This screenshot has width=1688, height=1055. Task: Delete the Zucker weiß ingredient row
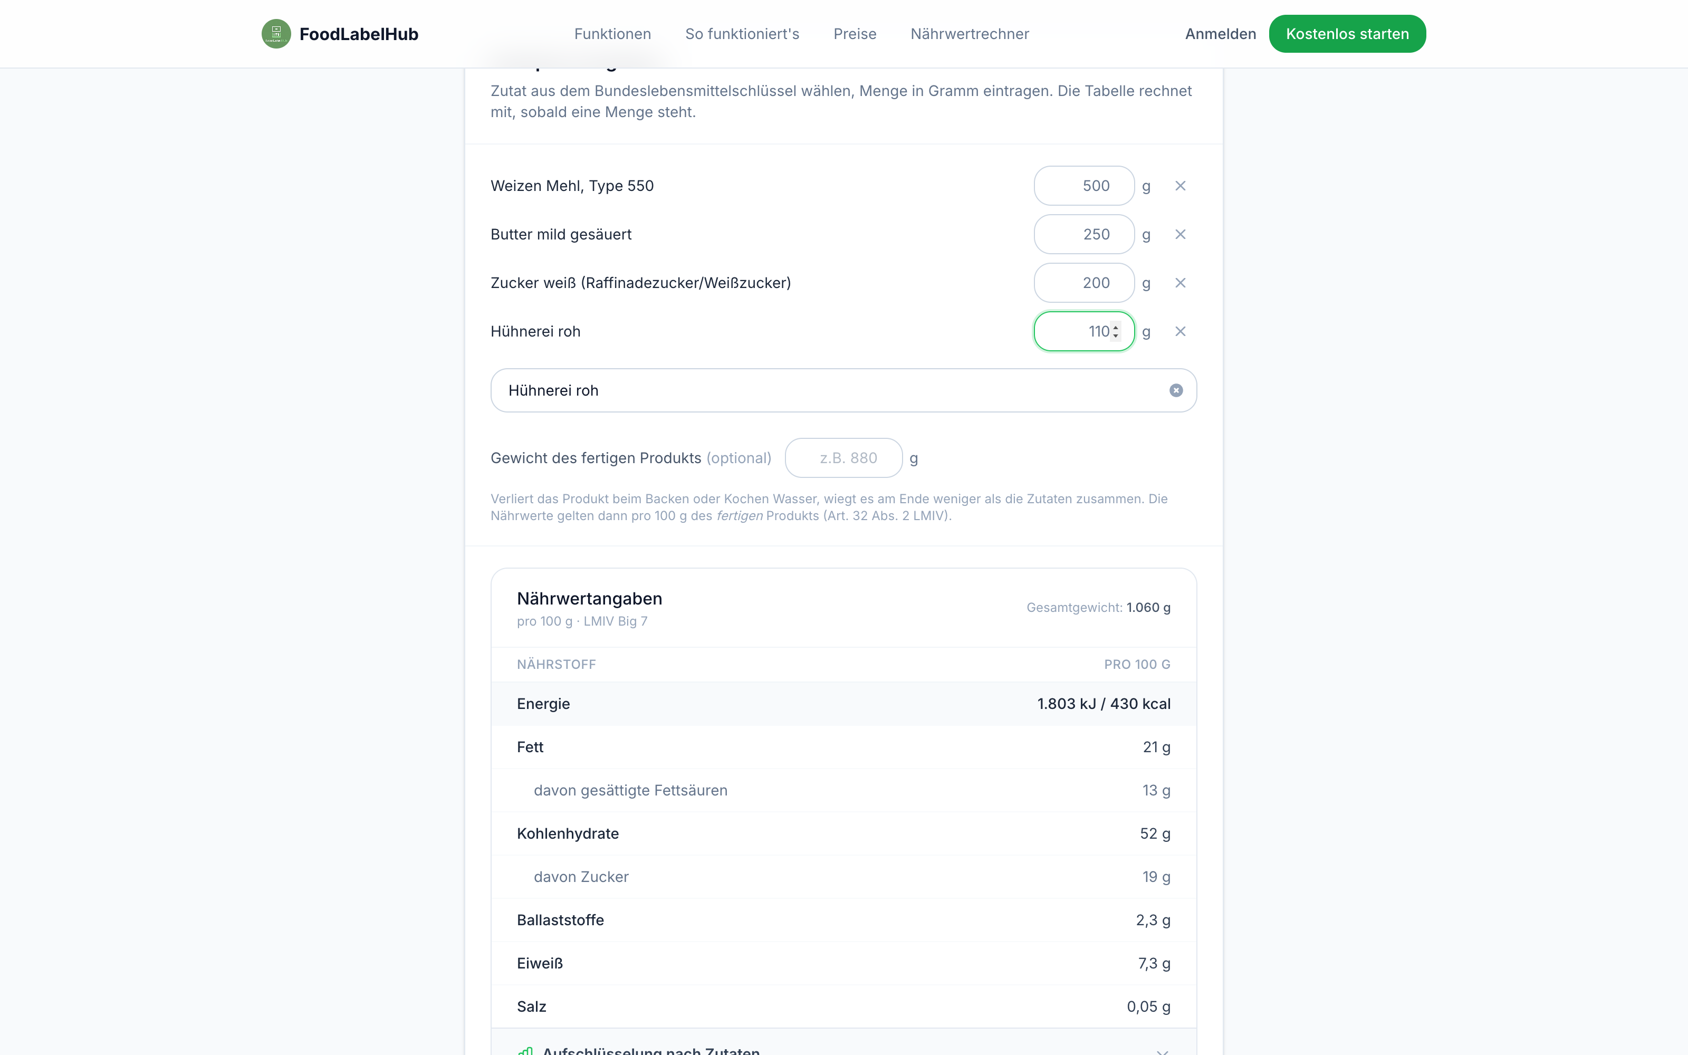click(1180, 283)
